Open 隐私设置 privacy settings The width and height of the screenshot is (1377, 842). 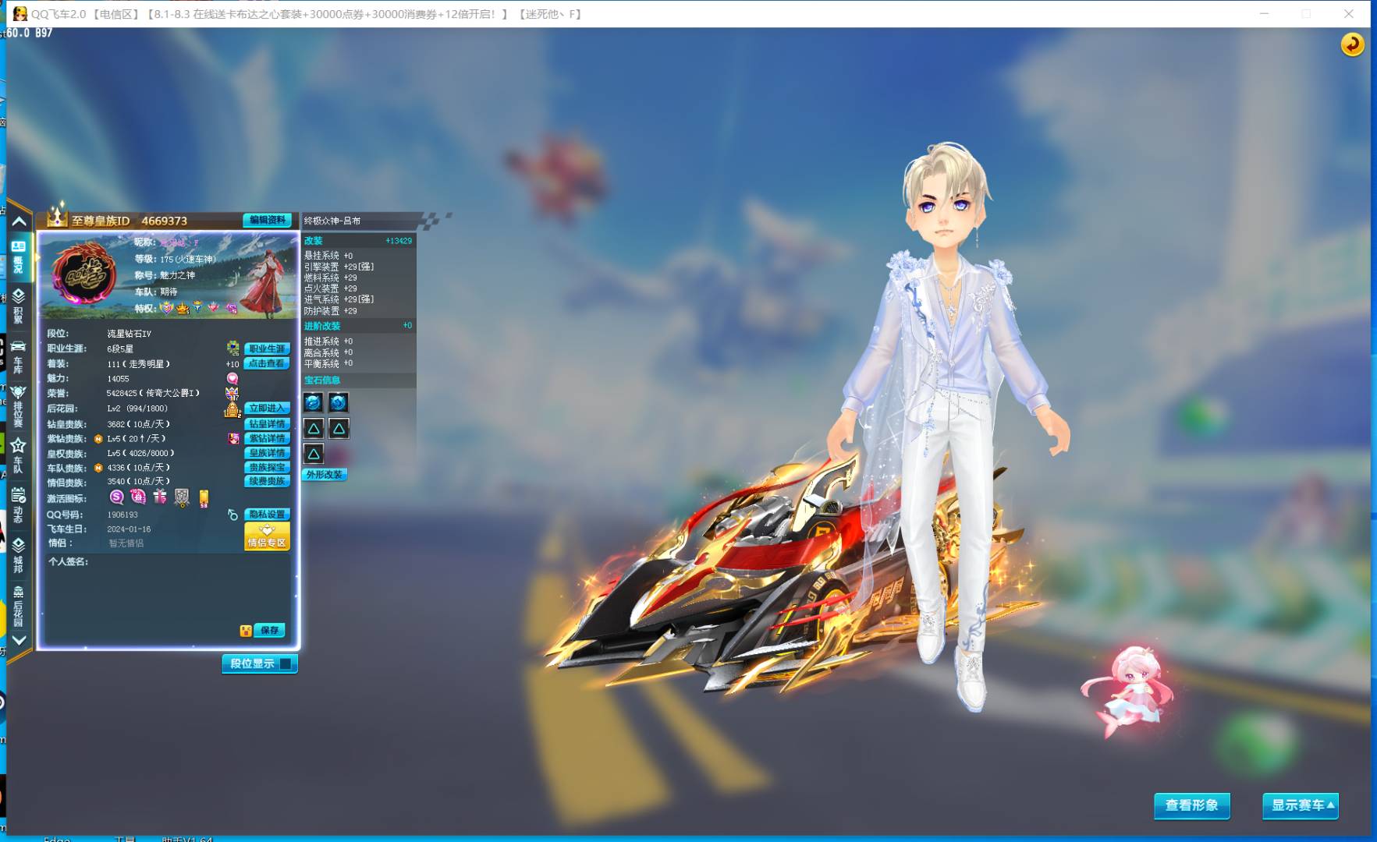(x=267, y=515)
